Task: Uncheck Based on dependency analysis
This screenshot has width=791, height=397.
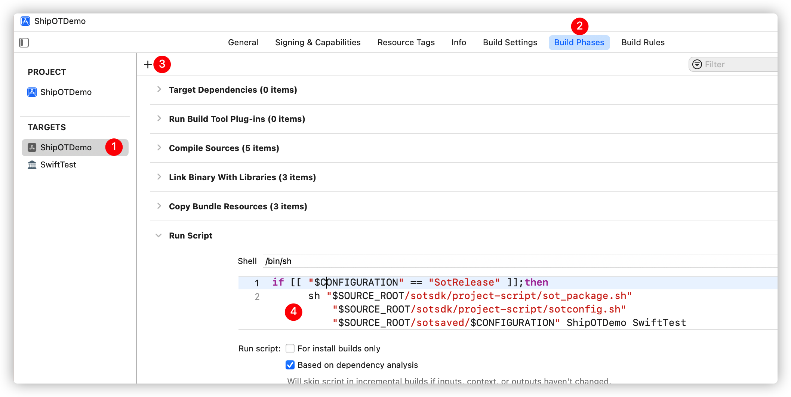Action: [290, 365]
